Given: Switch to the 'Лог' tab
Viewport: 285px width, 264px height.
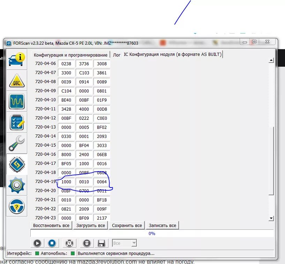Looking at the screenshot, I should [117, 55].
